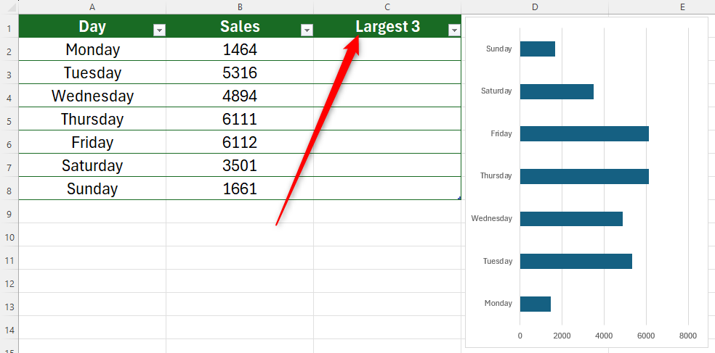Screen dimensions: 715x353
Task: Select the Sunday cell in column A
Action: 92,188
